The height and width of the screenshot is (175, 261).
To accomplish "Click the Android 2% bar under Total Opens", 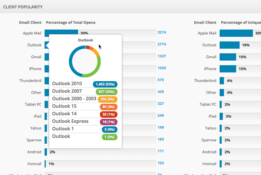I will pos(46,152).
